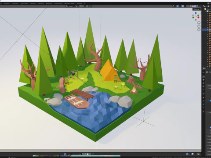The width and height of the screenshot is (211, 158).
Task: Open the overlays options dropdown arrow
Action: (185, 6)
